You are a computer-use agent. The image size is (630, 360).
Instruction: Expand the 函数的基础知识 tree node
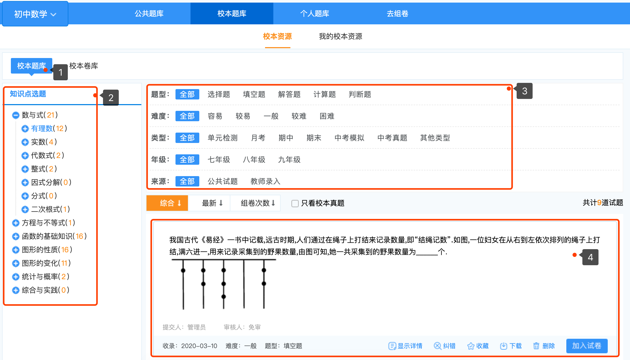[16, 236]
